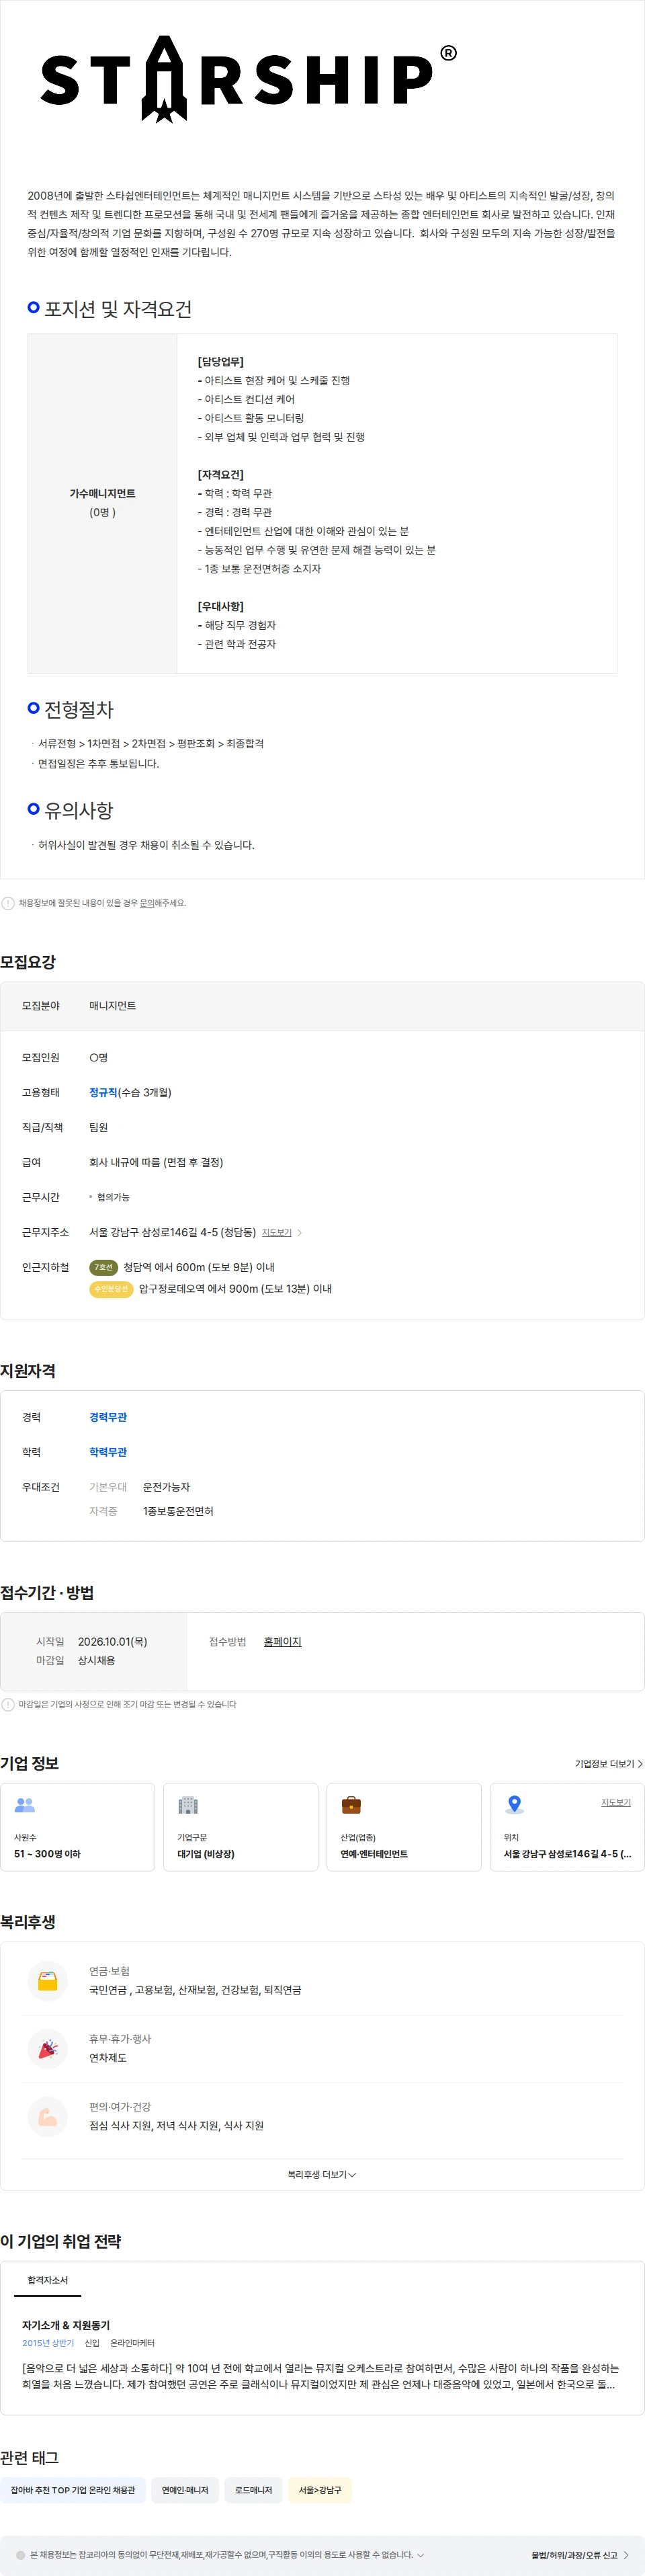Click the warning icon in the footer notice

pos(21,2555)
